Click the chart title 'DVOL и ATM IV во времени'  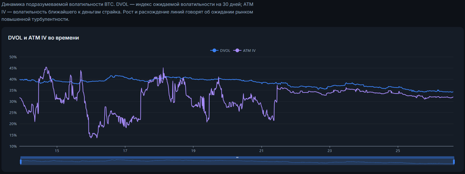[44, 38]
